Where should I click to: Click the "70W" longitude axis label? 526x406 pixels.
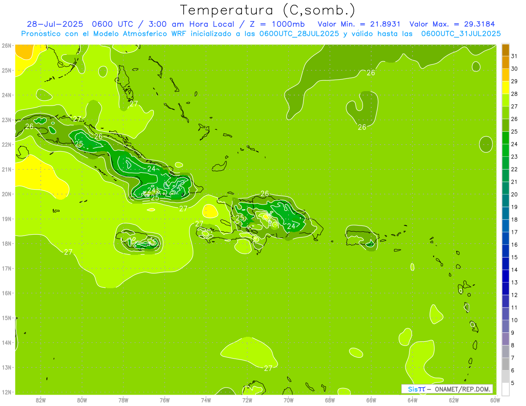click(x=288, y=400)
